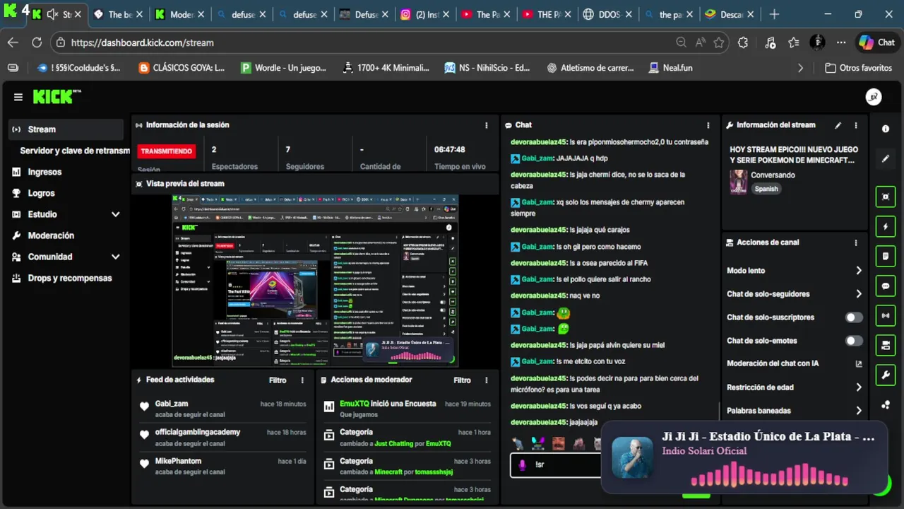Image resolution: width=904 pixels, height=509 pixels.
Task: Click Gabi_zam in the activity feed
Action: [x=172, y=404]
